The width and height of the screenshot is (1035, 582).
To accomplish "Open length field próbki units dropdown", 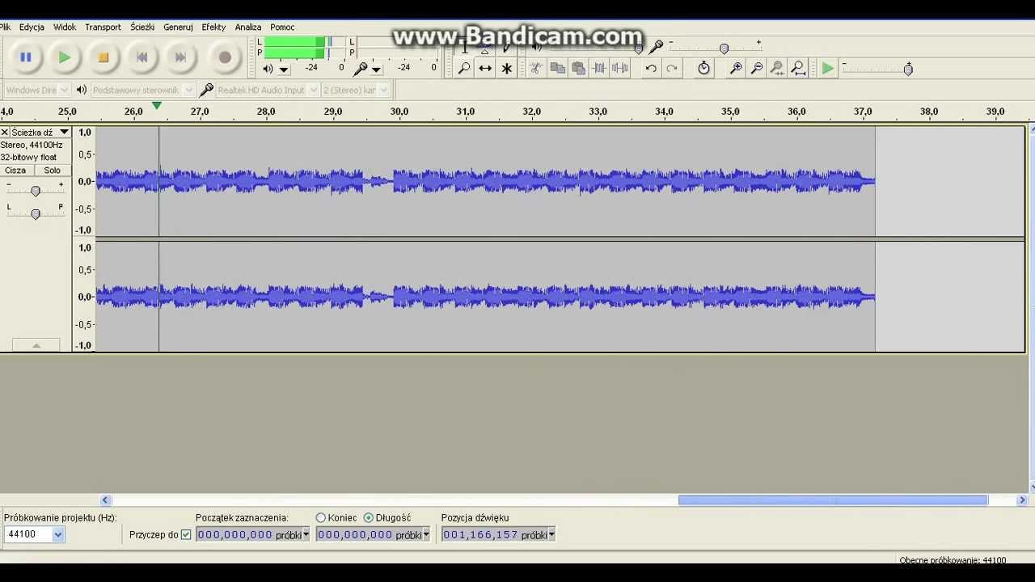I will point(426,534).
